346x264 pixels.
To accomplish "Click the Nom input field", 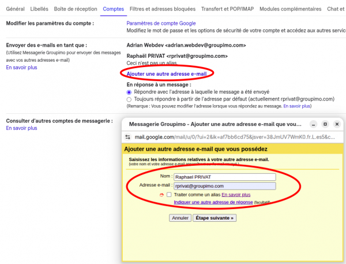I will (225, 177).
